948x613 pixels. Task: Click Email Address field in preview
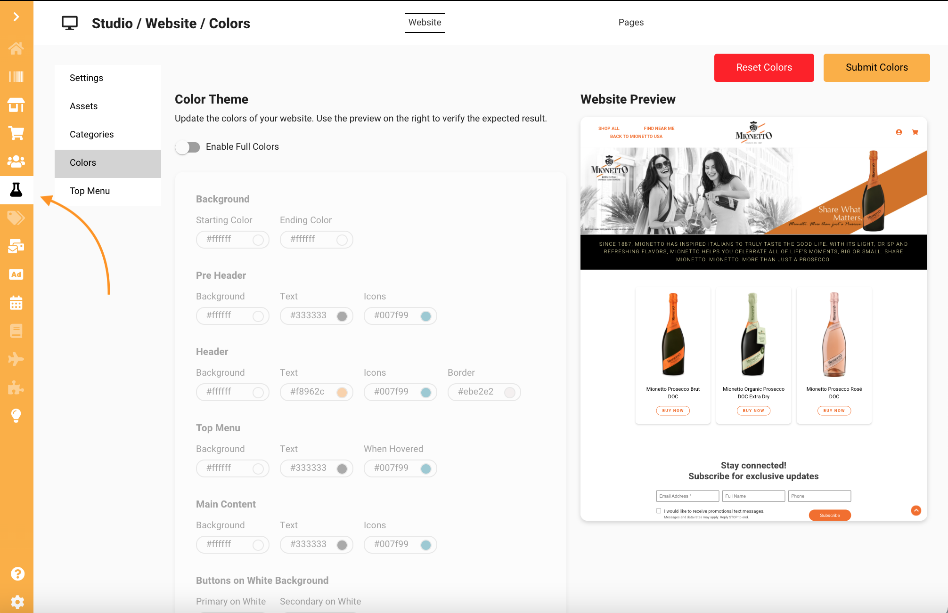pyautogui.click(x=687, y=496)
